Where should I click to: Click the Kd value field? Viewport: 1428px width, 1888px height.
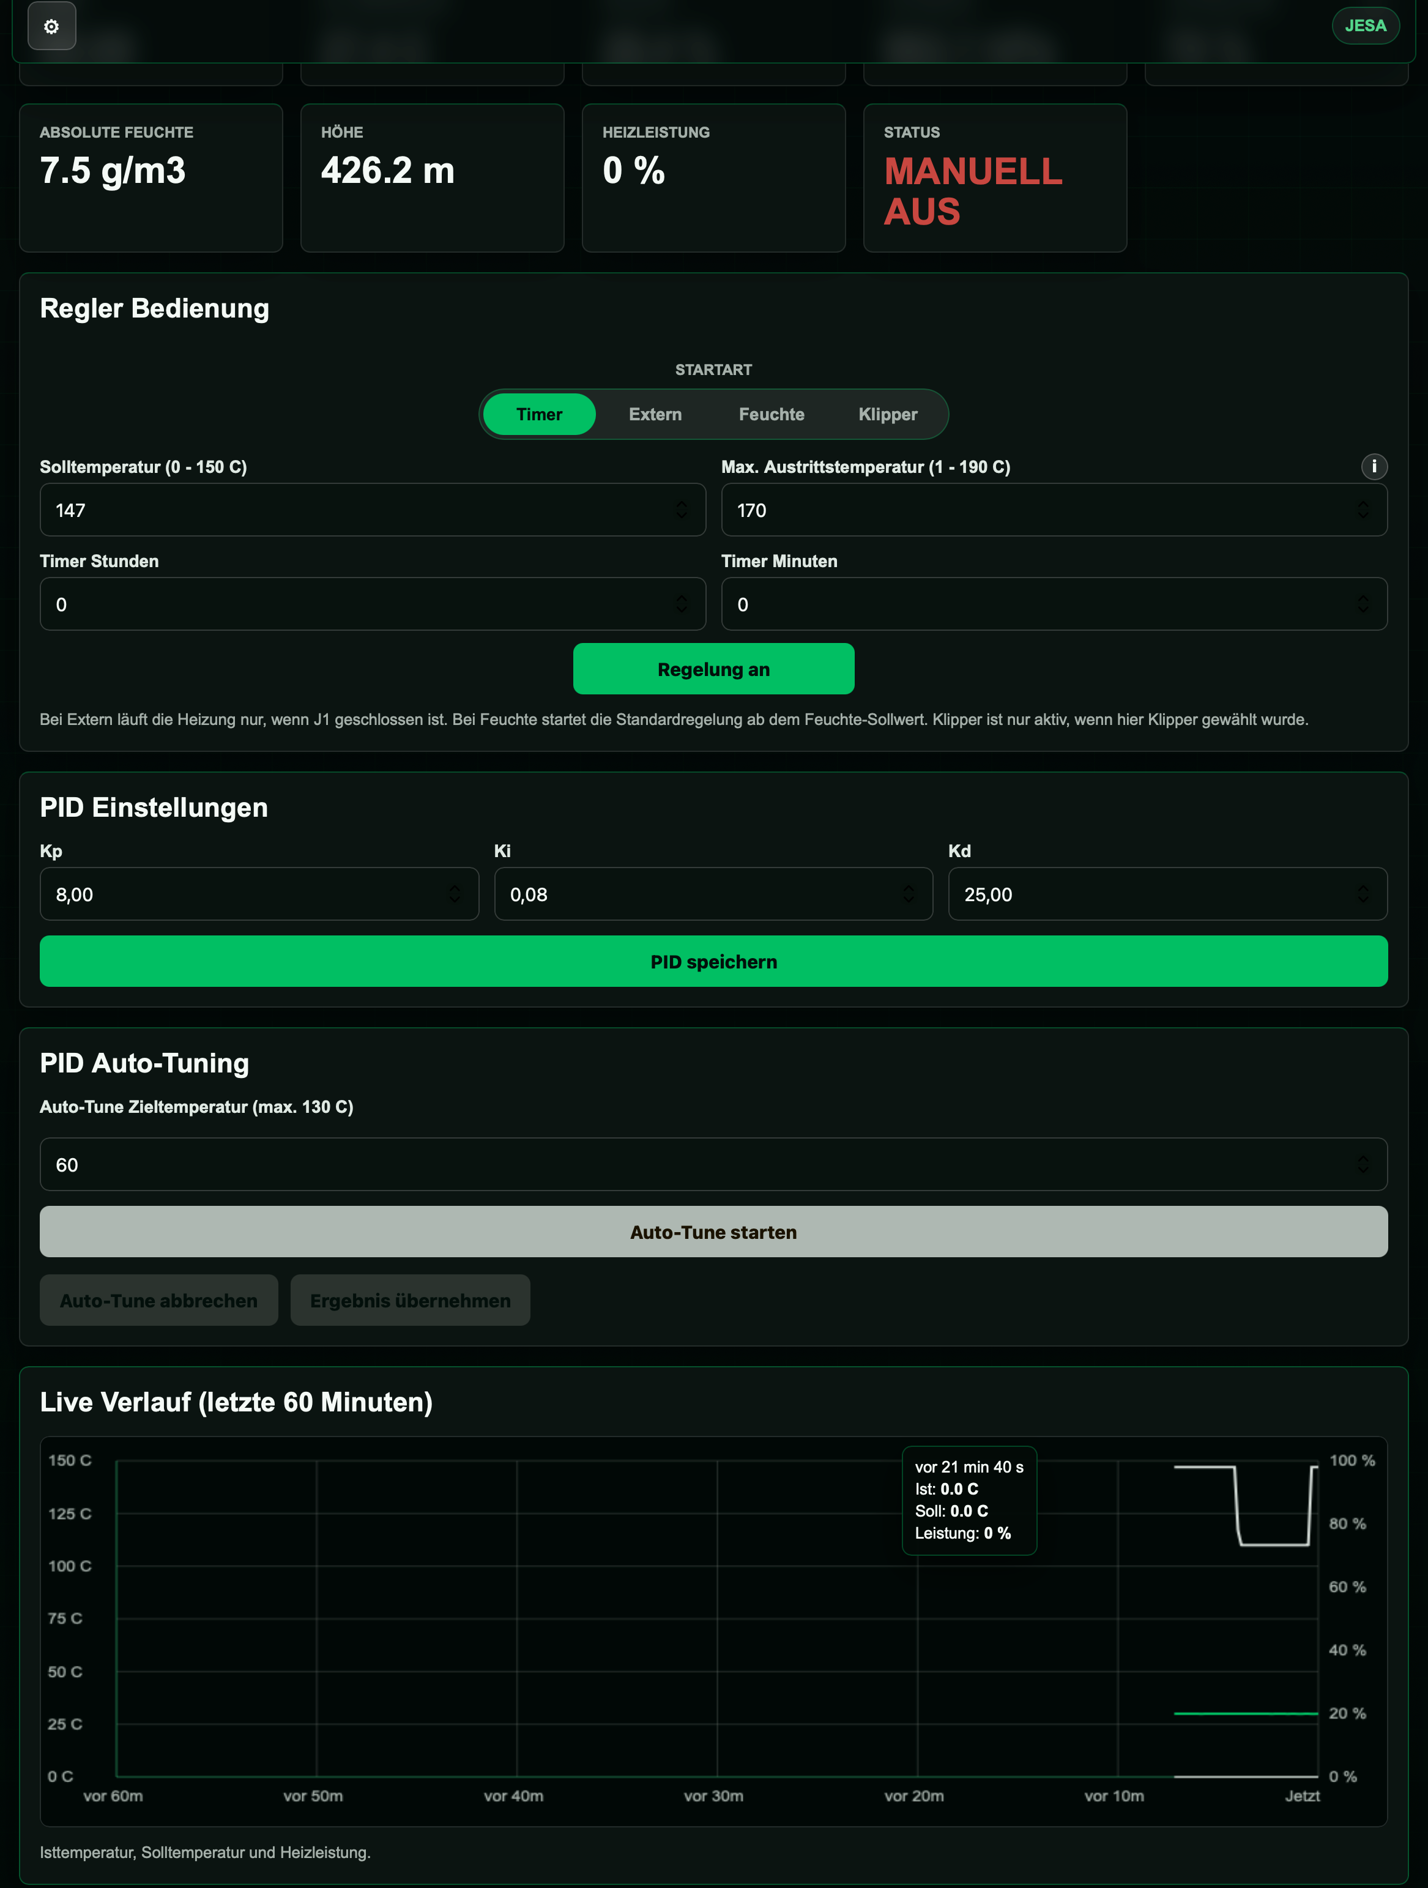click(x=1167, y=894)
